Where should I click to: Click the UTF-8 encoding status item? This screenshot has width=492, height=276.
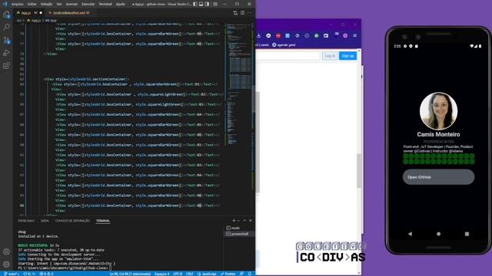[x=178, y=274]
